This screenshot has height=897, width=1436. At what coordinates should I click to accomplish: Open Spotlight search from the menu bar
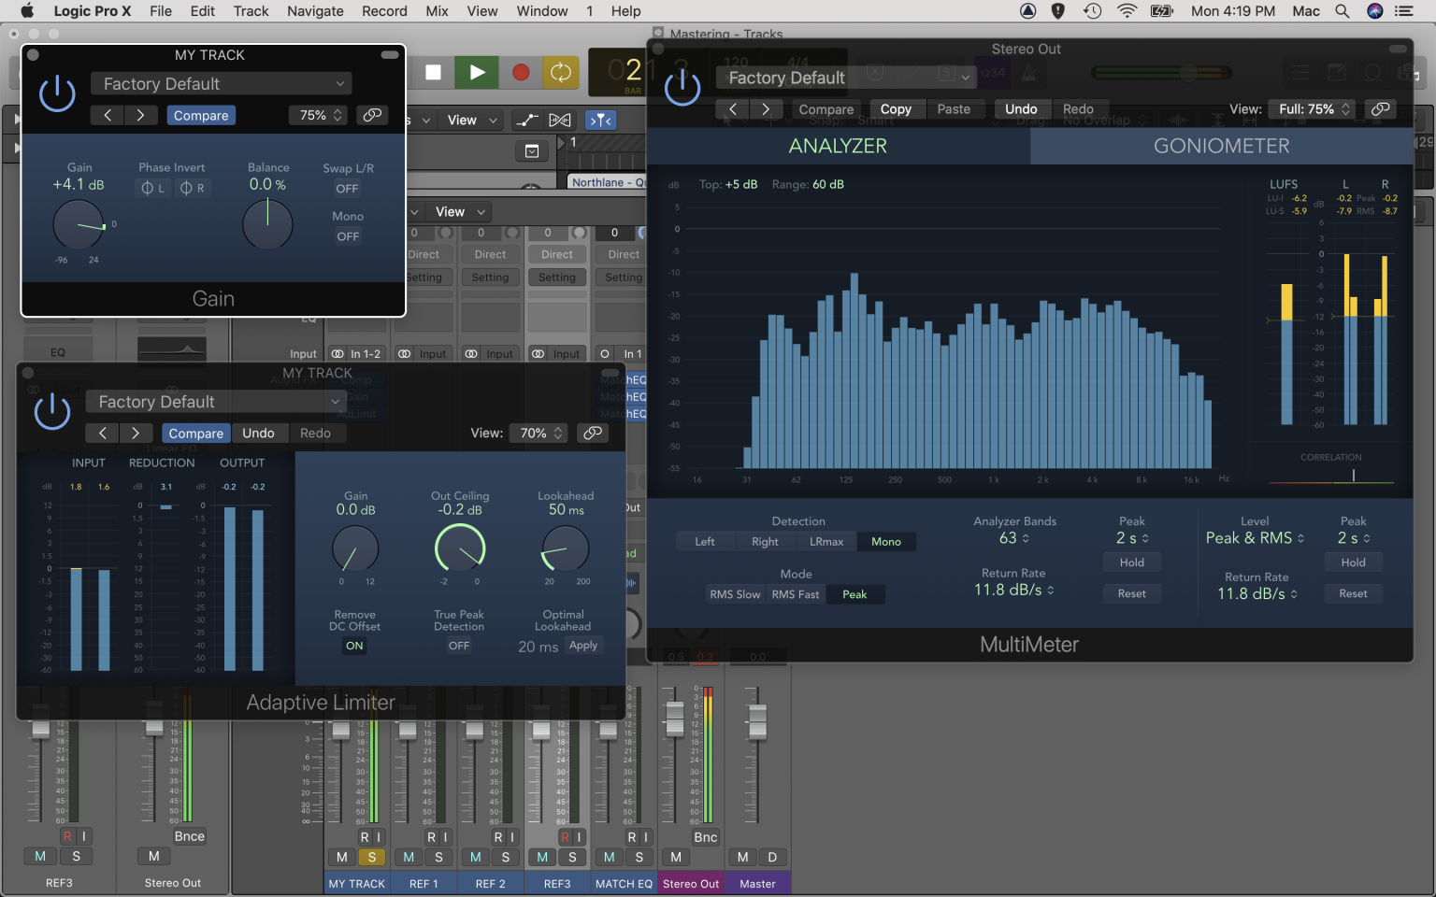click(x=1342, y=11)
